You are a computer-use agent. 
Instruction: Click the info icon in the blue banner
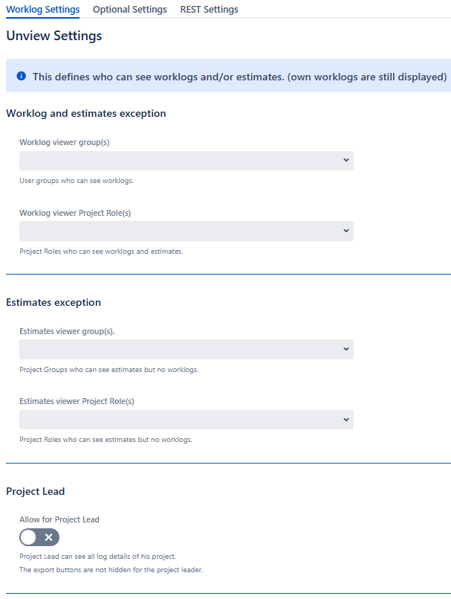(21, 76)
